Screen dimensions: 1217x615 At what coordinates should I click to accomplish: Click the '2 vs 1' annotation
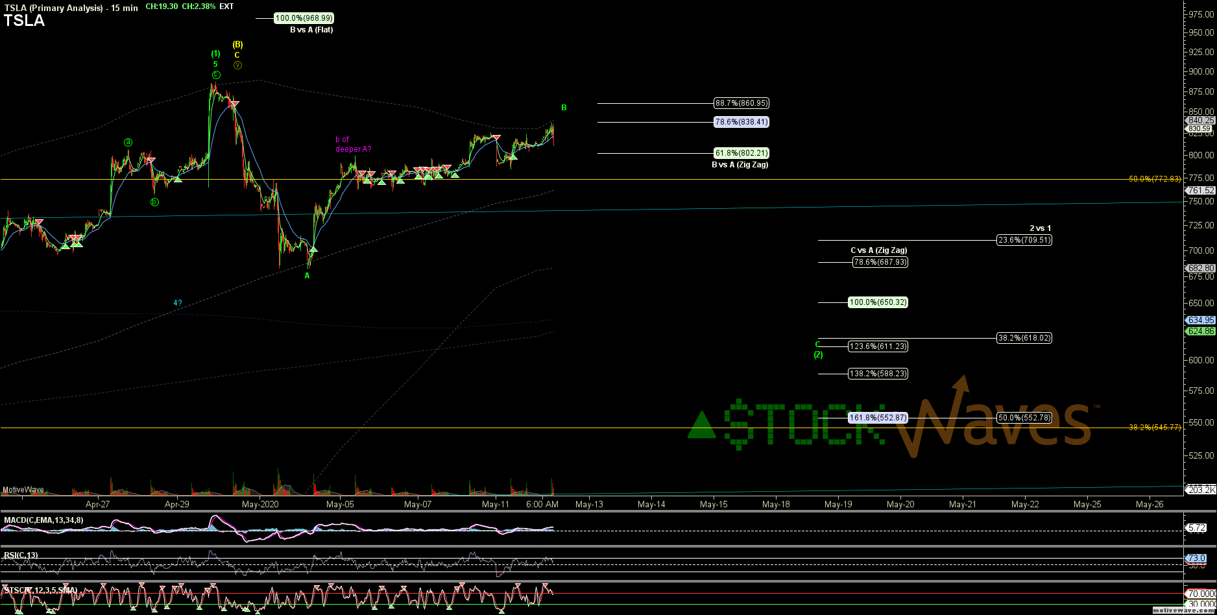(1041, 228)
